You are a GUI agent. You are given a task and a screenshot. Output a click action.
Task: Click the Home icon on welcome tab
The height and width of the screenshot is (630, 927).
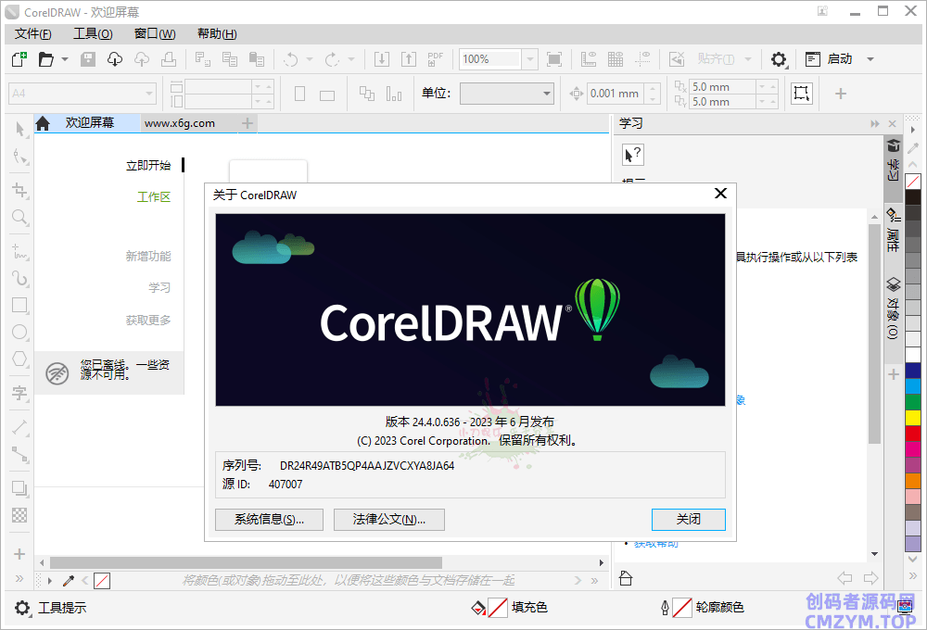pyautogui.click(x=43, y=123)
